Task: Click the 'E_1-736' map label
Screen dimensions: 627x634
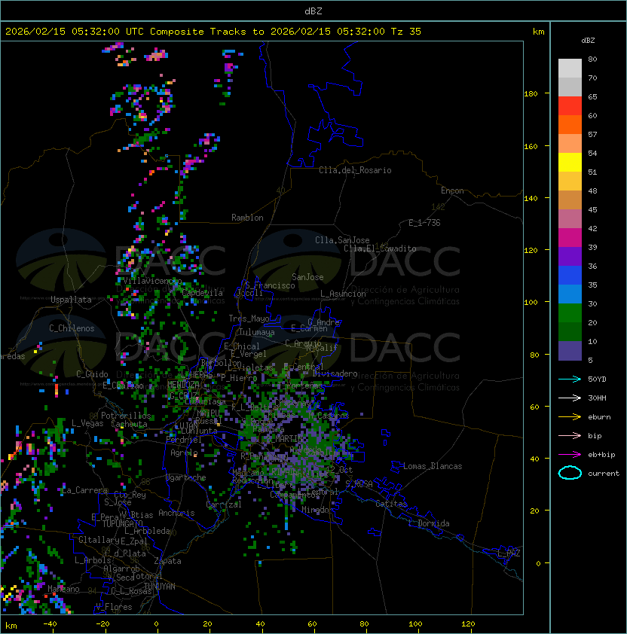Action: coord(424,223)
